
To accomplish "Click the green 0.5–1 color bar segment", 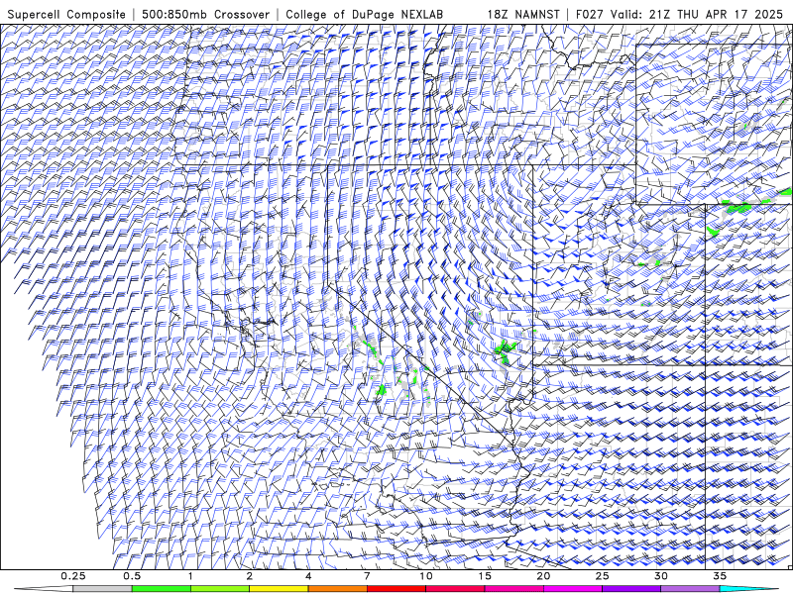I will point(162,589).
